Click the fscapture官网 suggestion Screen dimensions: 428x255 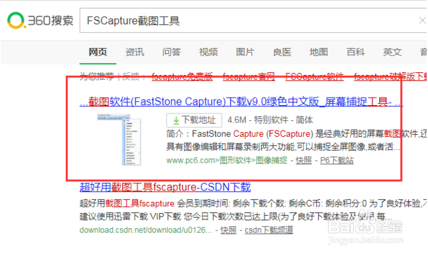pos(249,76)
